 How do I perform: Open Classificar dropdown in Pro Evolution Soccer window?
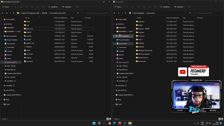(54, 7)
